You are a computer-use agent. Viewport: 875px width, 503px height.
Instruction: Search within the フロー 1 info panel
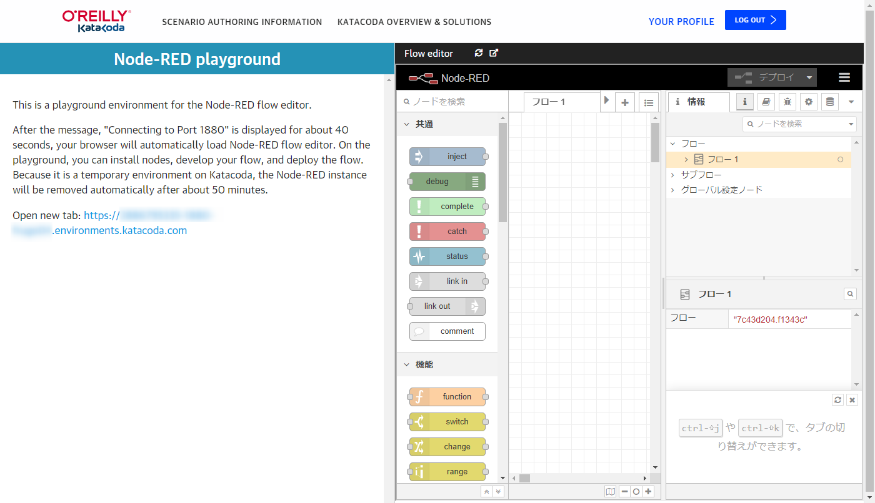point(851,293)
